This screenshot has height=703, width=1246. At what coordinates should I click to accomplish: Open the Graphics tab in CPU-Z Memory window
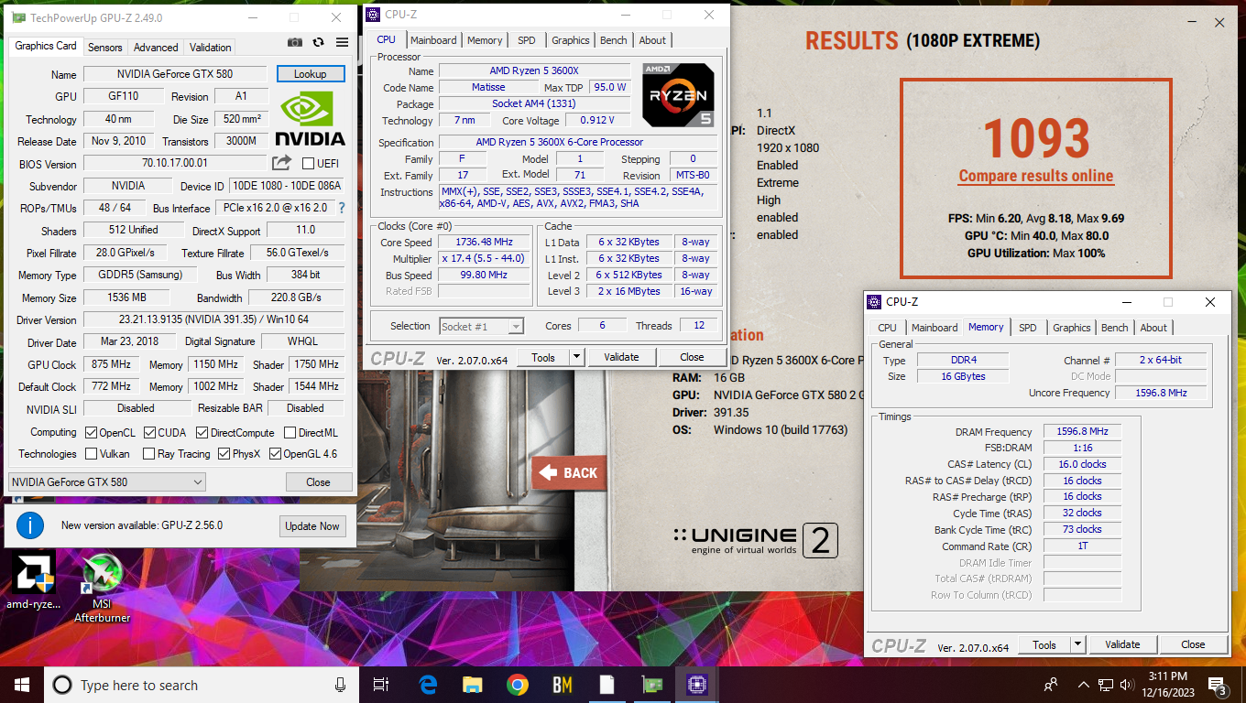click(x=1072, y=328)
